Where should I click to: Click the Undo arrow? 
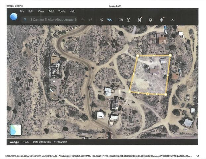pyautogui.click(x=83, y=20)
